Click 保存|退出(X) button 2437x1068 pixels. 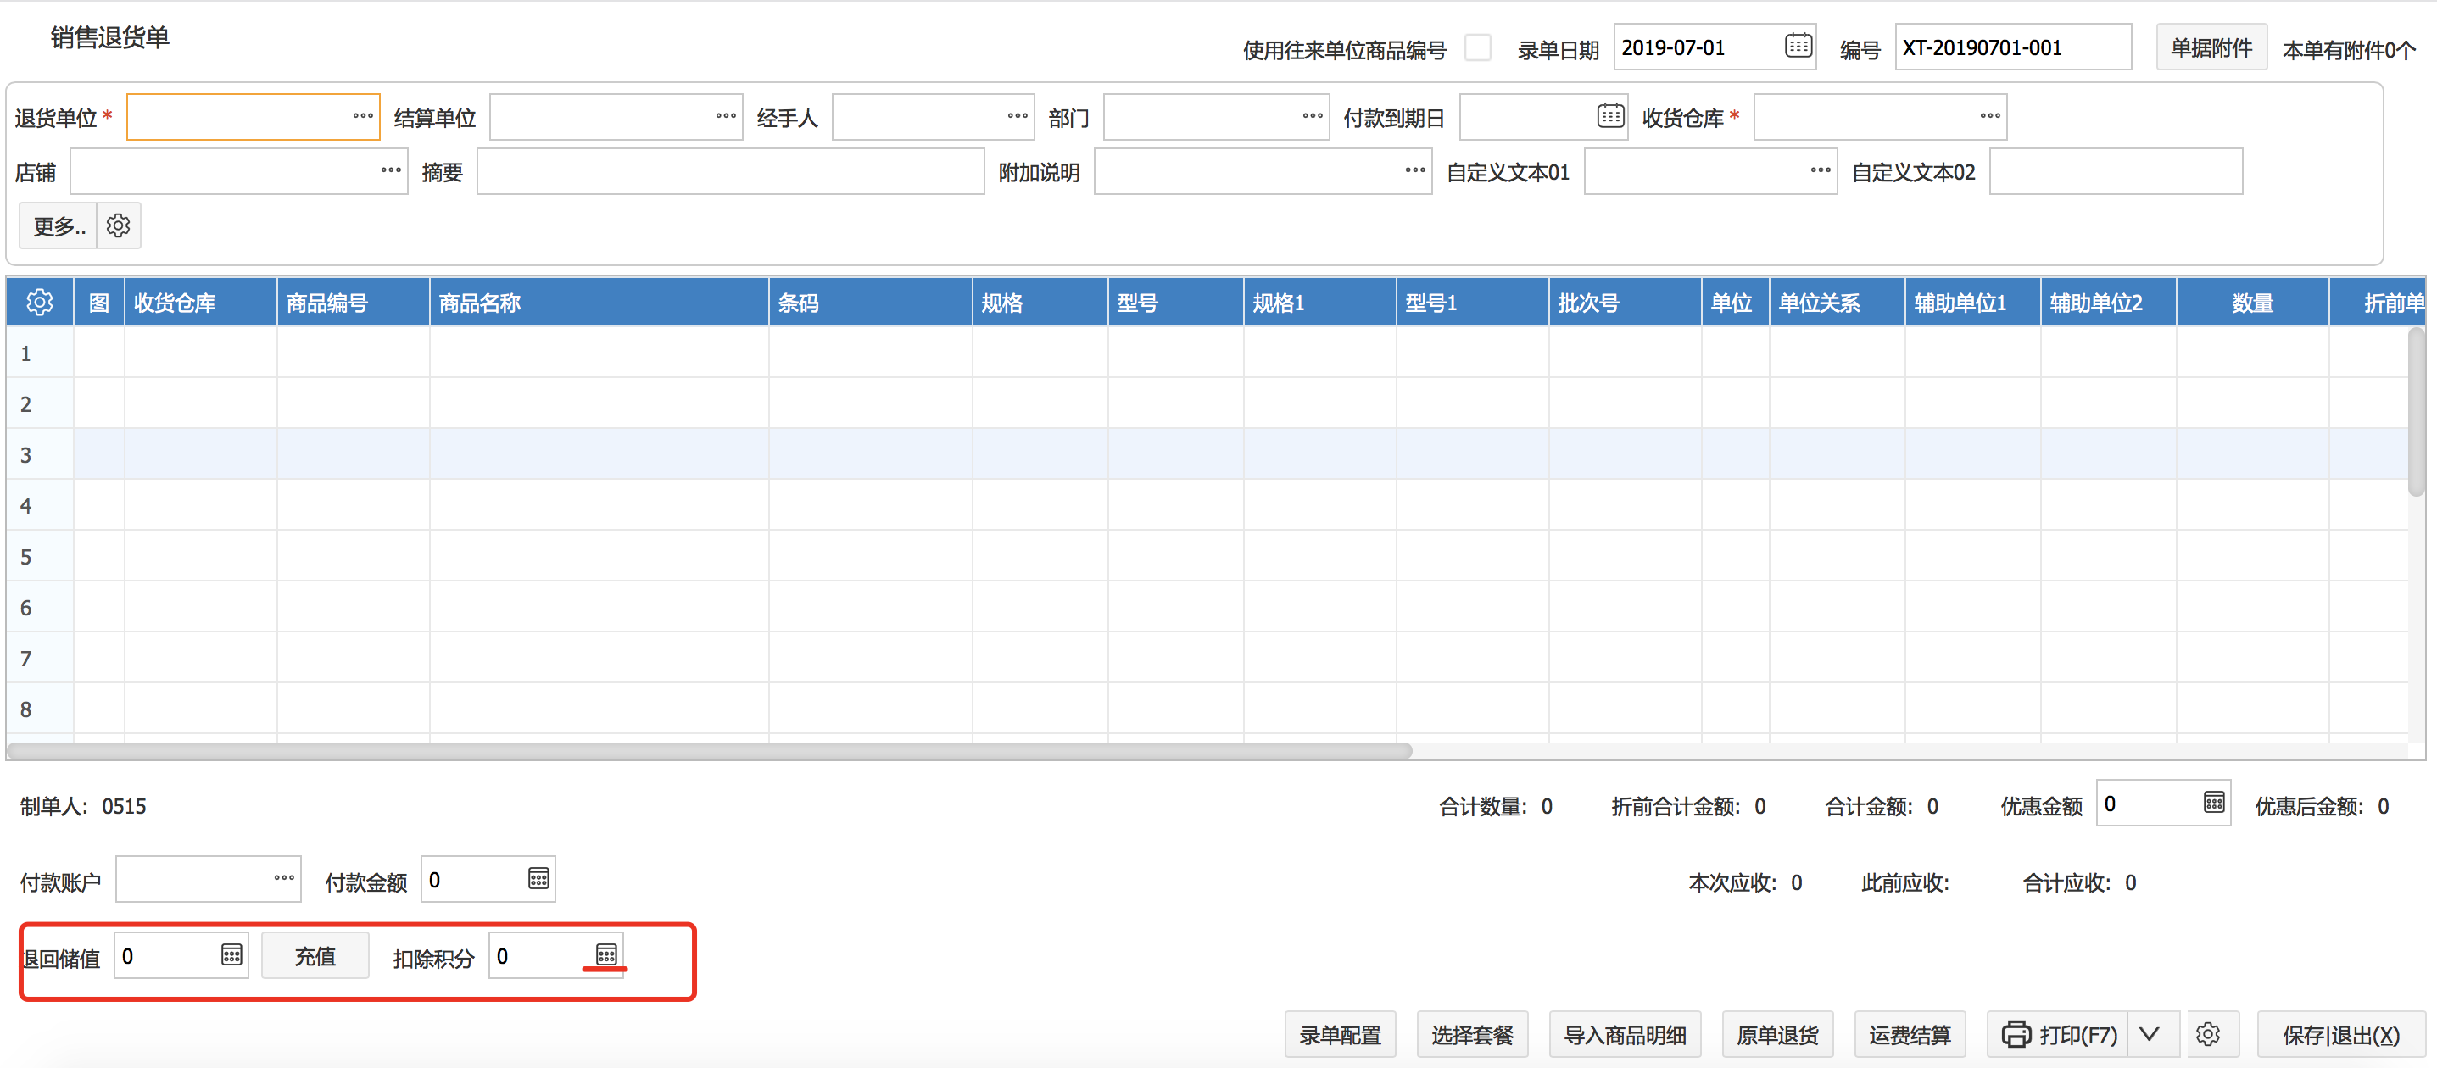[2341, 1035]
